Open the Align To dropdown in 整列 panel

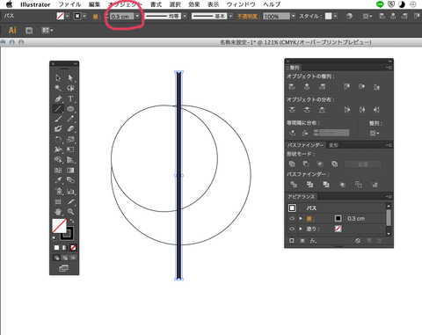click(375, 133)
